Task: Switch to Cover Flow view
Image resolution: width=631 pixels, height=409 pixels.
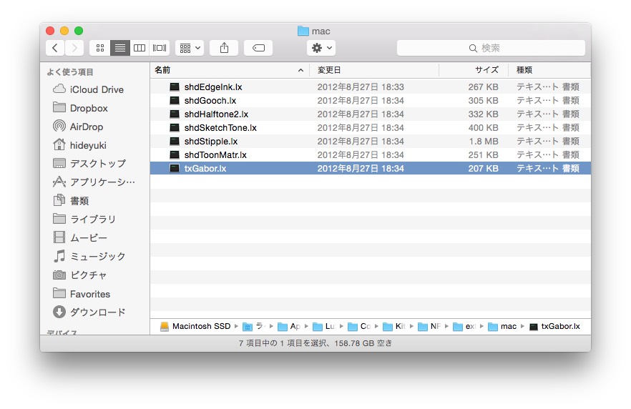Action: pyautogui.click(x=160, y=48)
